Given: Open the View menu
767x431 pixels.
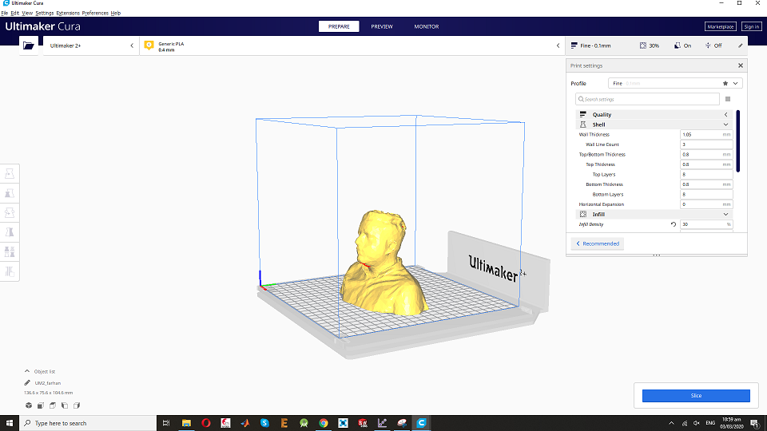Looking at the screenshot, I should click(27, 14).
